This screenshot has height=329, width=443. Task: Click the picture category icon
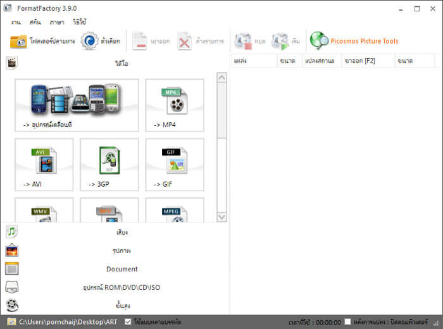(12, 250)
